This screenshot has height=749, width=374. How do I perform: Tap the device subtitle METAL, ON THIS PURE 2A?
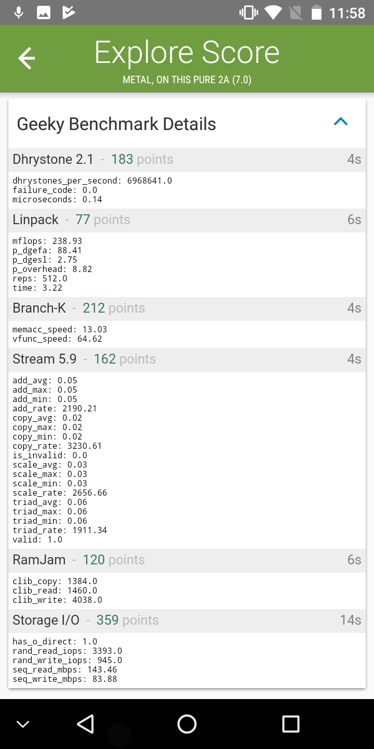click(187, 80)
